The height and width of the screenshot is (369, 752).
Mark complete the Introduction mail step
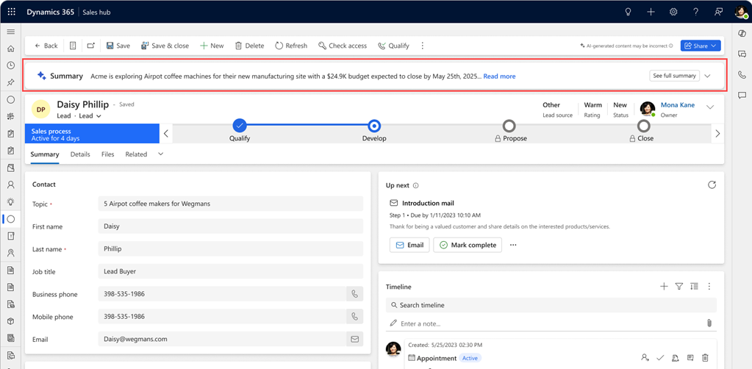pyautogui.click(x=468, y=245)
